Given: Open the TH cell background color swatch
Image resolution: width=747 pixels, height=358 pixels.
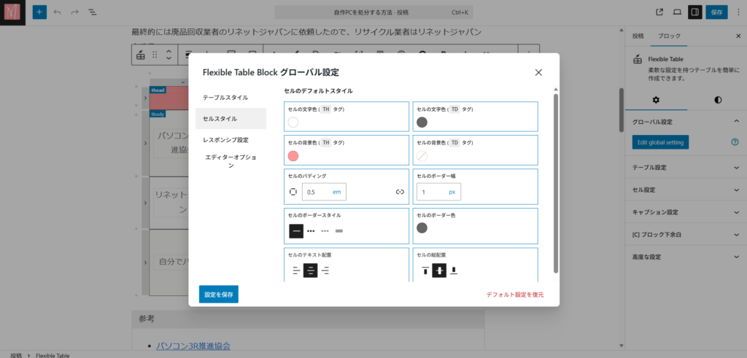Looking at the screenshot, I should (294, 156).
